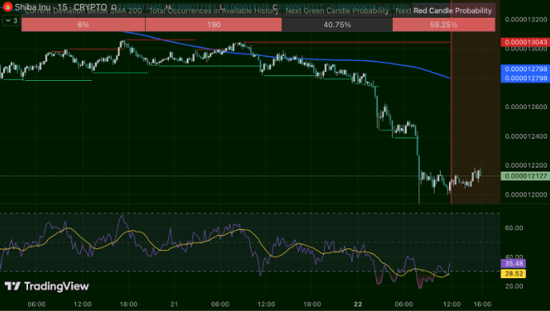Click the 06:00 label right after date 22
This screenshot has height=311, width=550.
coord(403,304)
